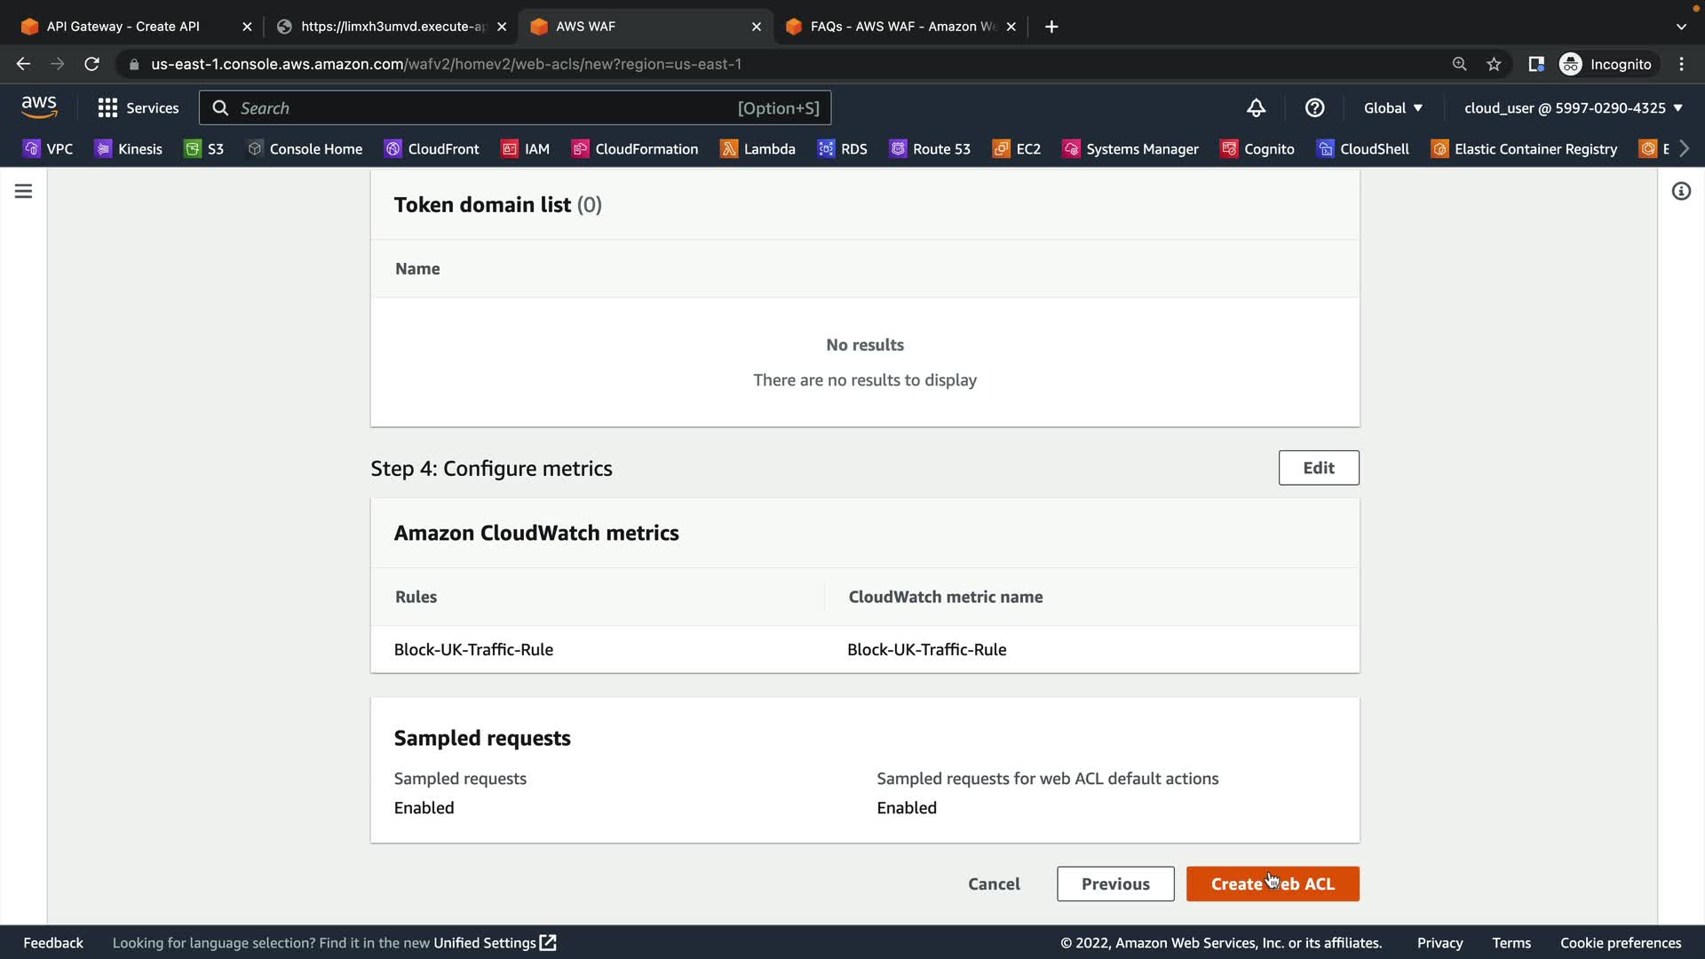Click Create web ACL button
The height and width of the screenshot is (959, 1705).
point(1272,884)
